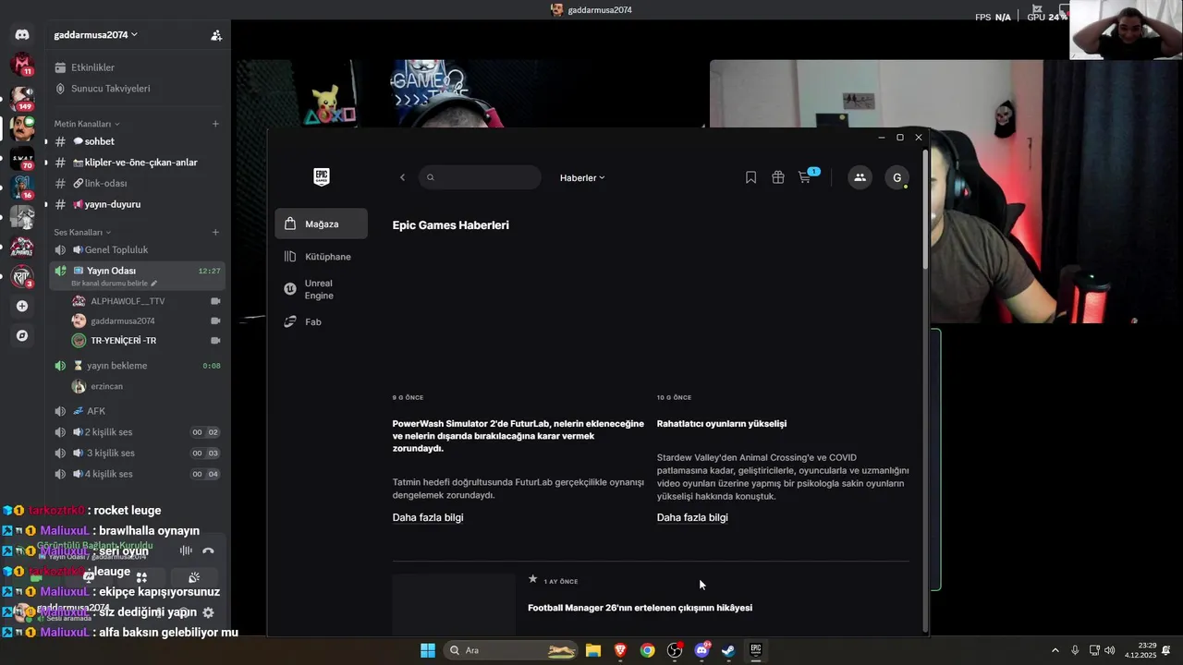The height and width of the screenshot is (665, 1183).
Task: Open Etkinlikler events
Action: coord(139,67)
